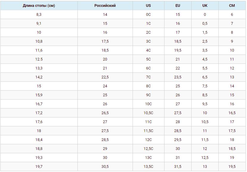The height and width of the screenshot is (172, 247).
Task: Click Russian size 22,5 cell
Action: (x=105, y=77)
